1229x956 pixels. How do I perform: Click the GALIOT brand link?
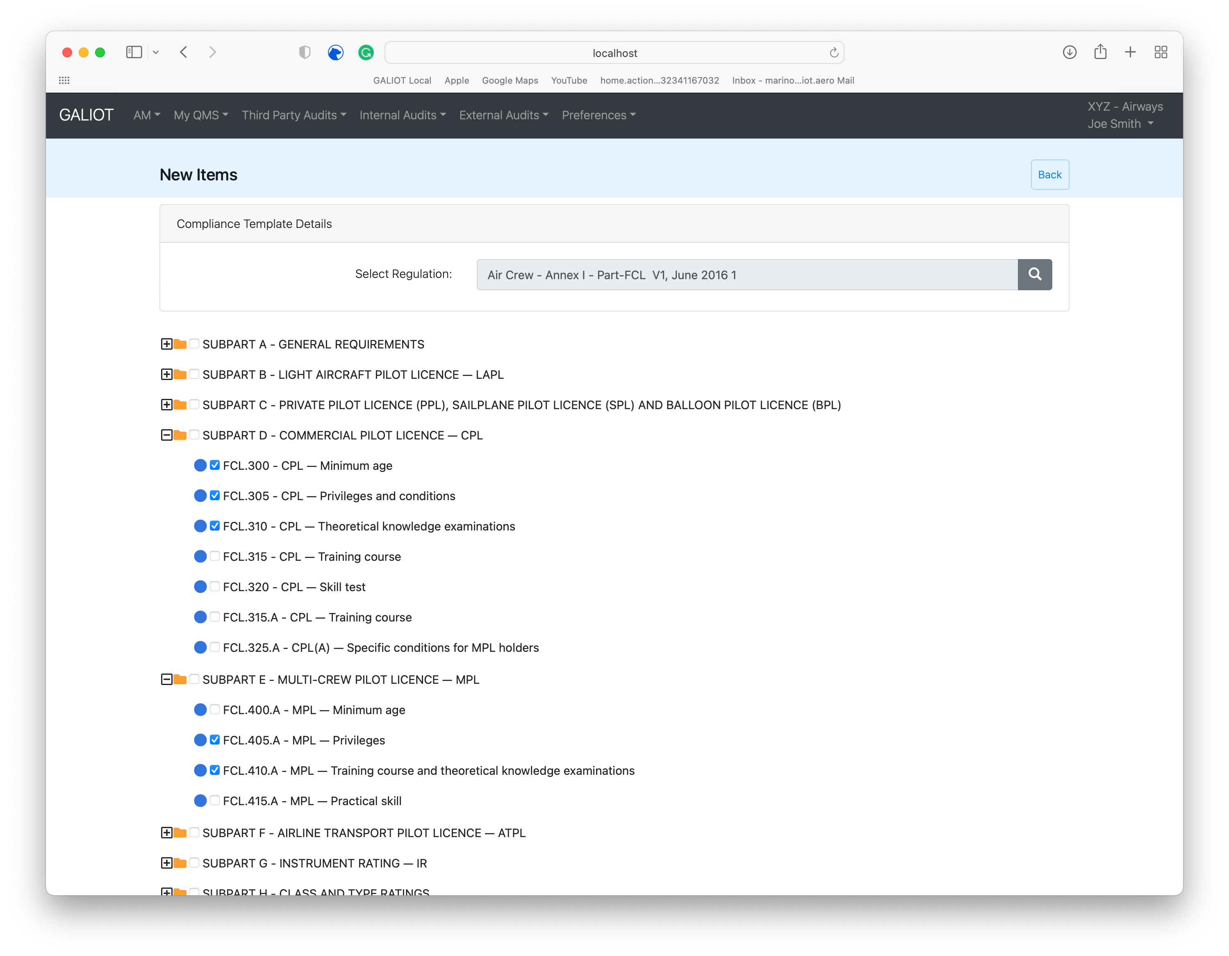(86, 115)
